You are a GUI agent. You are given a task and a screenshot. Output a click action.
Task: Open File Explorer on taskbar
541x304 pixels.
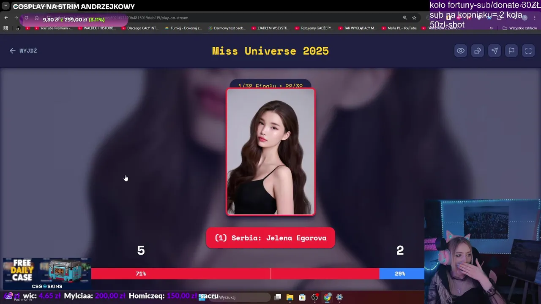click(290, 297)
